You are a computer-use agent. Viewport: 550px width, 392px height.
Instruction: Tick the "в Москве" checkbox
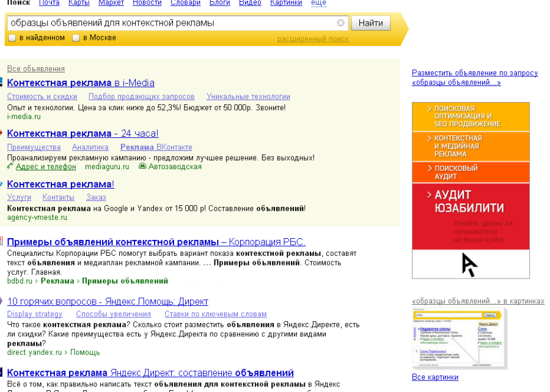coord(76,38)
